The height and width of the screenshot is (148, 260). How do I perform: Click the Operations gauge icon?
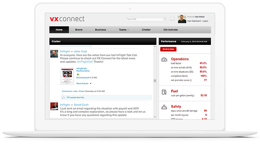164,60
